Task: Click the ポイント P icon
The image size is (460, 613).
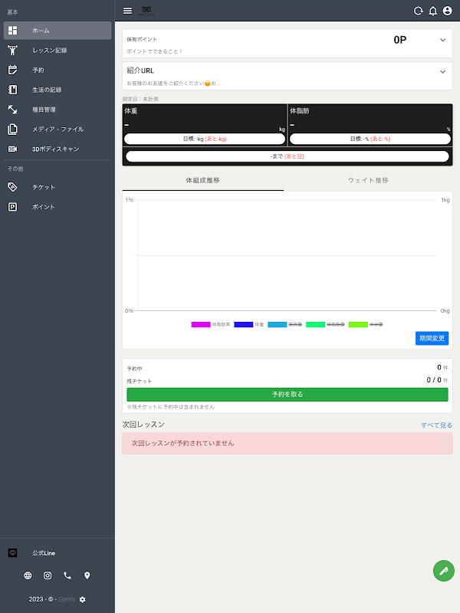Action: [x=12, y=207]
